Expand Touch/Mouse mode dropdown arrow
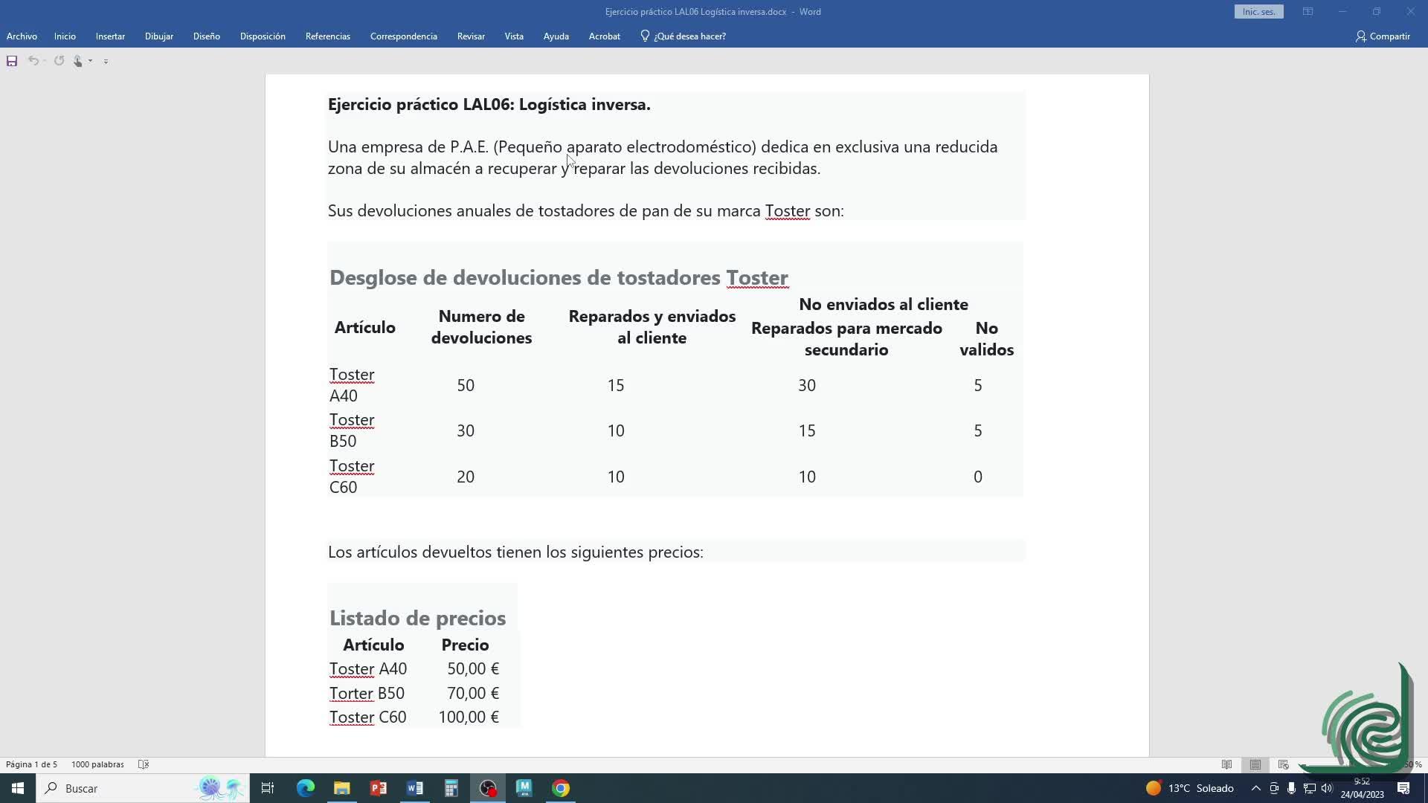 coord(90,61)
